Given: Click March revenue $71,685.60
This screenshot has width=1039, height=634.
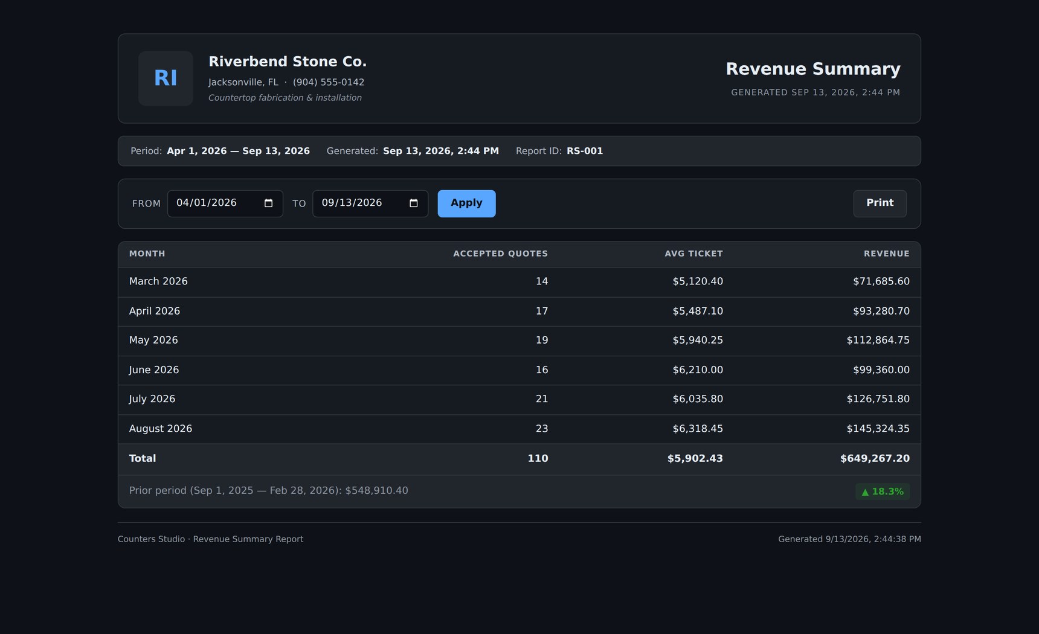Looking at the screenshot, I should (x=881, y=281).
